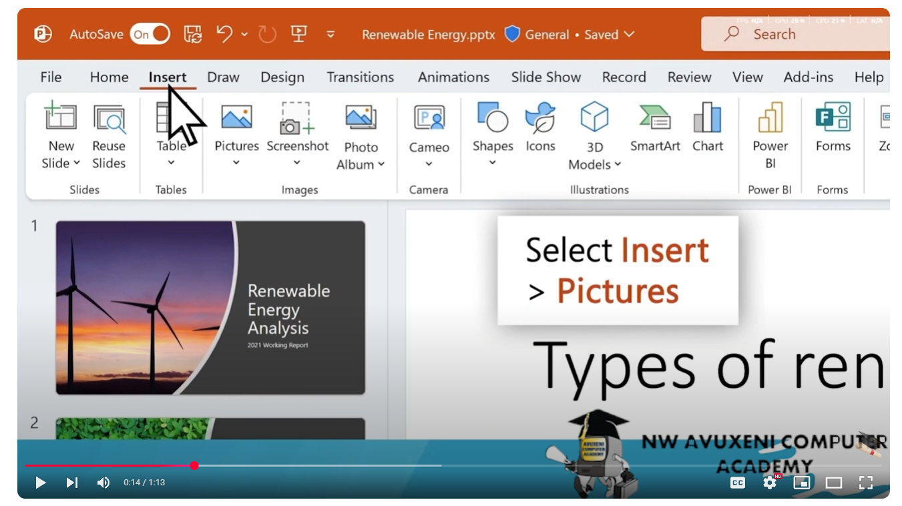The width and height of the screenshot is (902, 506).
Task: Click the Chart icon
Action: (707, 118)
